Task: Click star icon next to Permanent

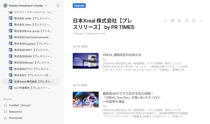Action: [x=5, y=118]
